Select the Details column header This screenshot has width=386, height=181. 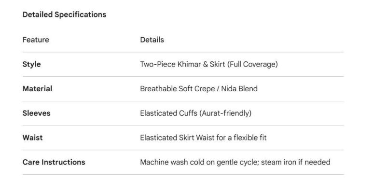tap(152, 40)
